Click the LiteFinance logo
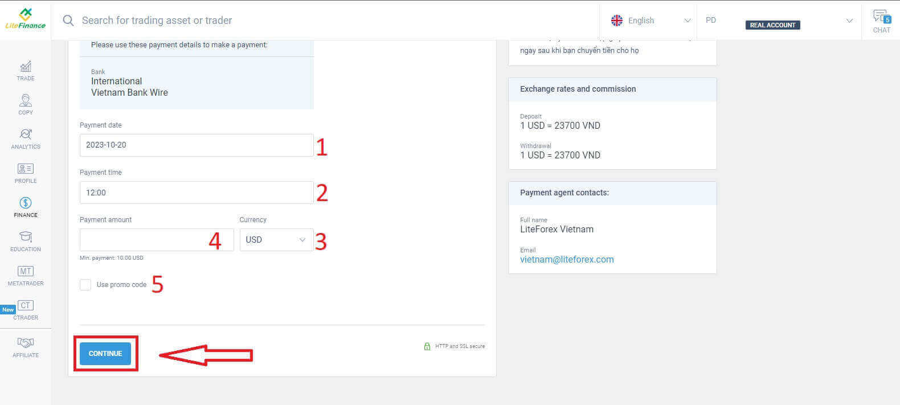This screenshot has height=405, width=900. point(25,19)
